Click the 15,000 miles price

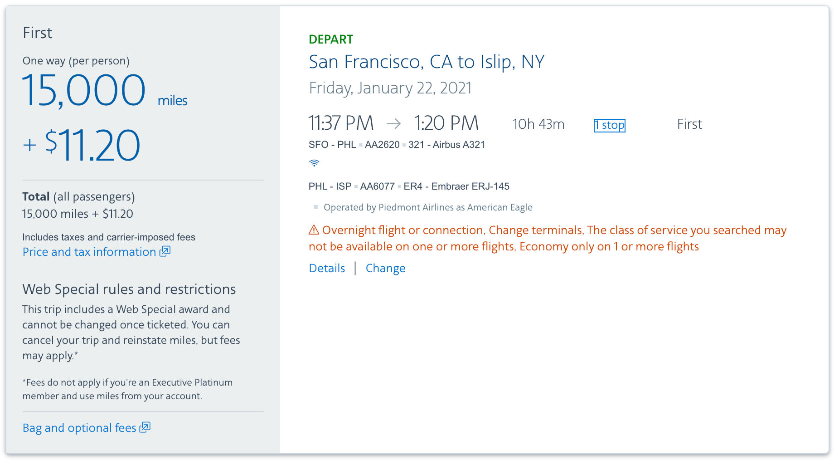[84, 90]
